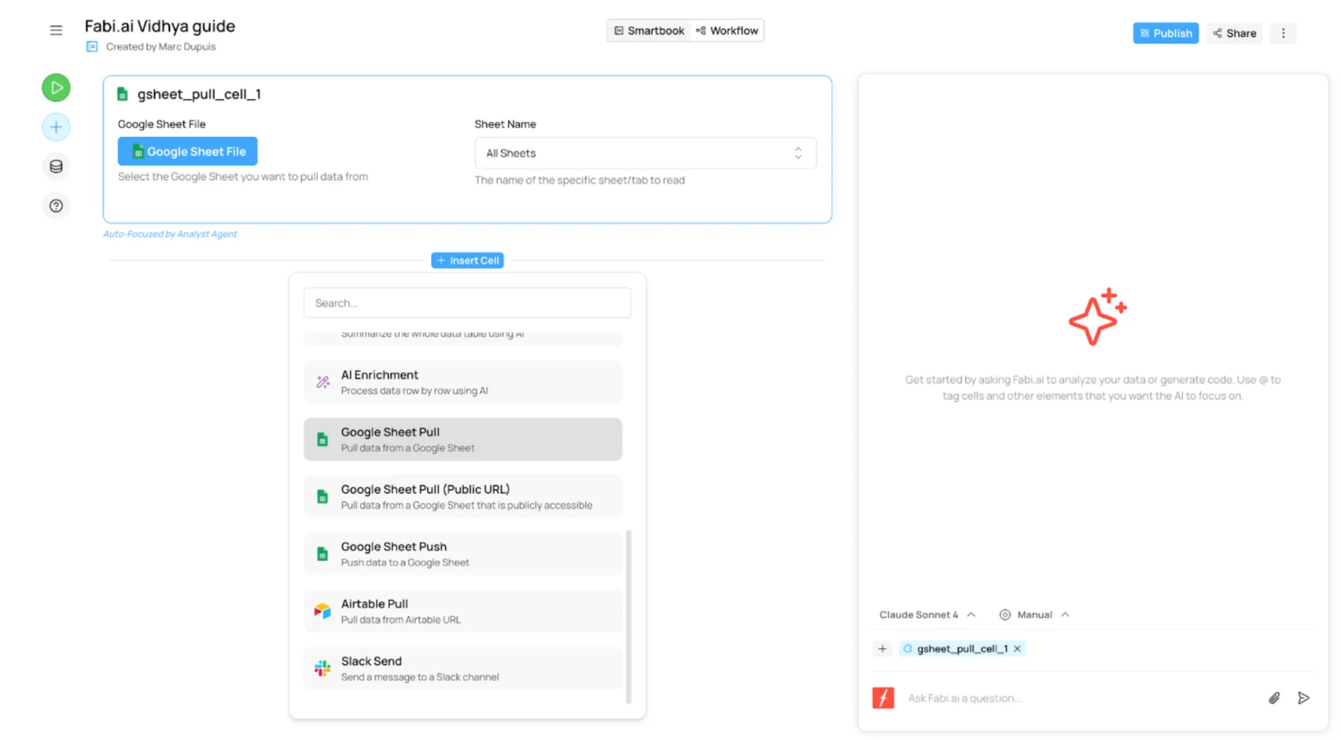Viewport: 1341px width, 740px height.
Task: Select Airtable Pull cell type
Action: coord(463,611)
